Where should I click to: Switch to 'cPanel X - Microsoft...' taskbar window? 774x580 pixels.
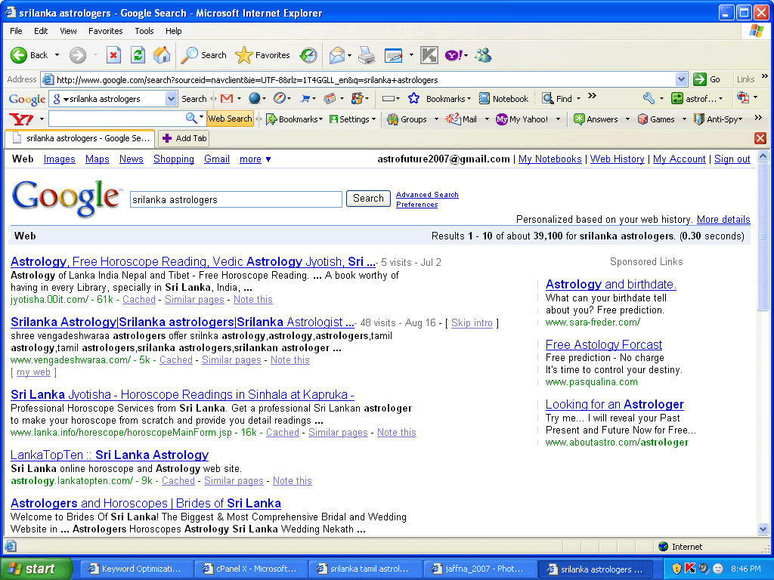pyautogui.click(x=250, y=569)
